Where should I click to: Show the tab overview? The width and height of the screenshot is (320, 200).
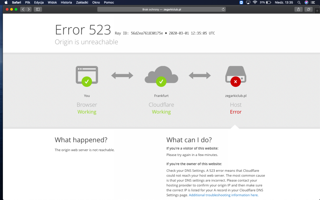(309, 9)
